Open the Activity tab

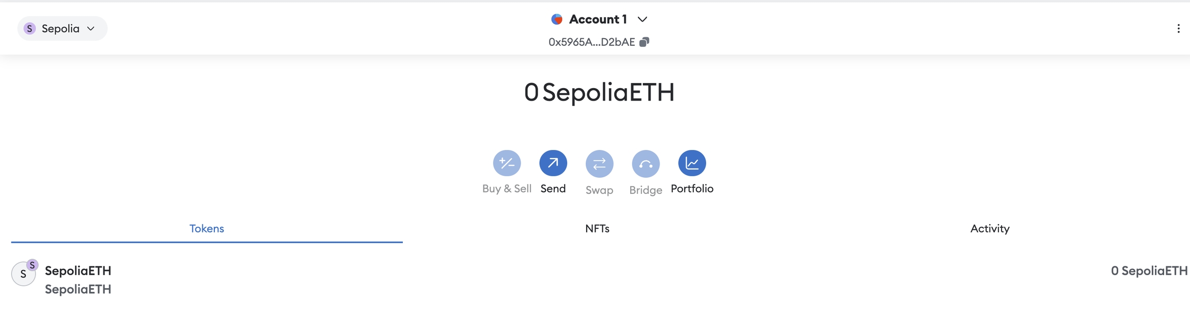tap(990, 228)
